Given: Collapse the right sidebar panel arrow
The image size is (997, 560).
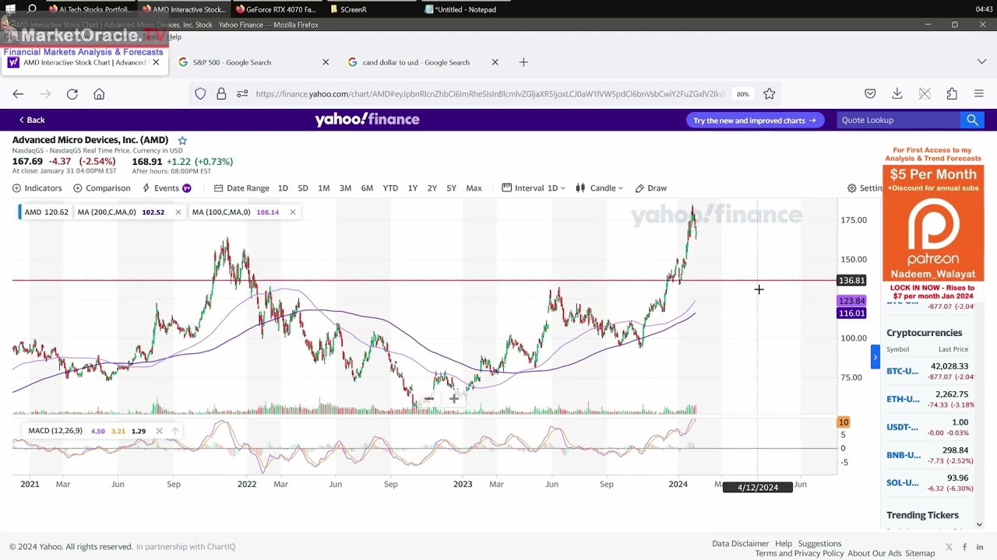Looking at the screenshot, I should pyautogui.click(x=875, y=357).
